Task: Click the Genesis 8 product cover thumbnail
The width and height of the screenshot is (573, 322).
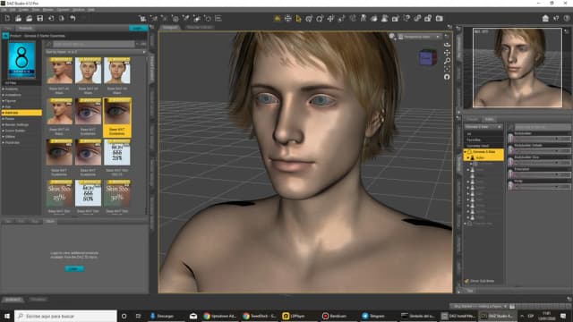Action: point(21,60)
